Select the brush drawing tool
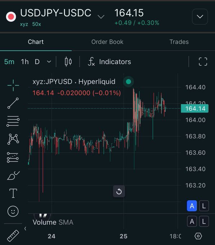215x245 pixels. point(13,175)
